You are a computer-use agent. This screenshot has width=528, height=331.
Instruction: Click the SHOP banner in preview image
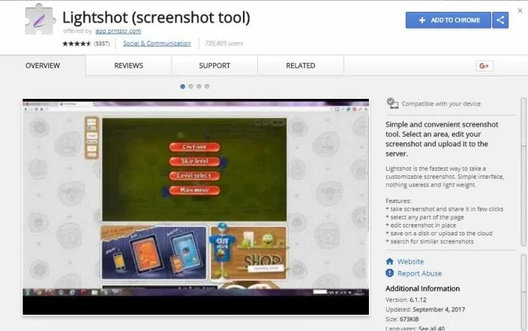click(x=249, y=253)
